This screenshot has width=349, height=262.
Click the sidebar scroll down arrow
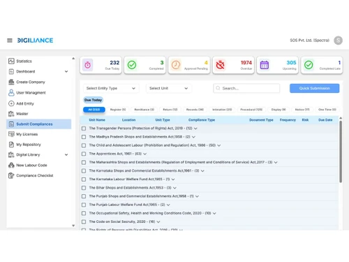coord(73,226)
